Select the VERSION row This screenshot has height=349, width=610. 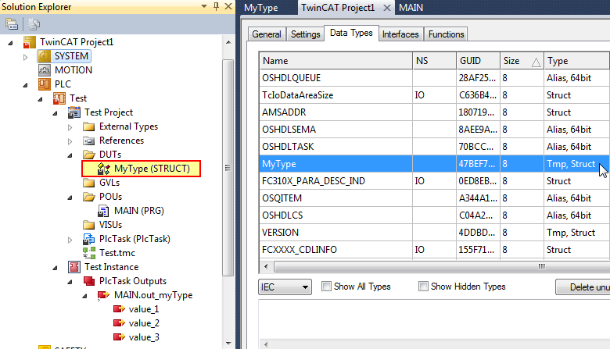tap(435, 233)
